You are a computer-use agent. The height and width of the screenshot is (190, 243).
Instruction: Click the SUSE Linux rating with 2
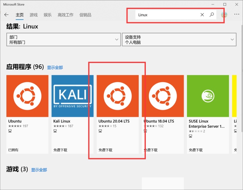[x=197, y=131]
